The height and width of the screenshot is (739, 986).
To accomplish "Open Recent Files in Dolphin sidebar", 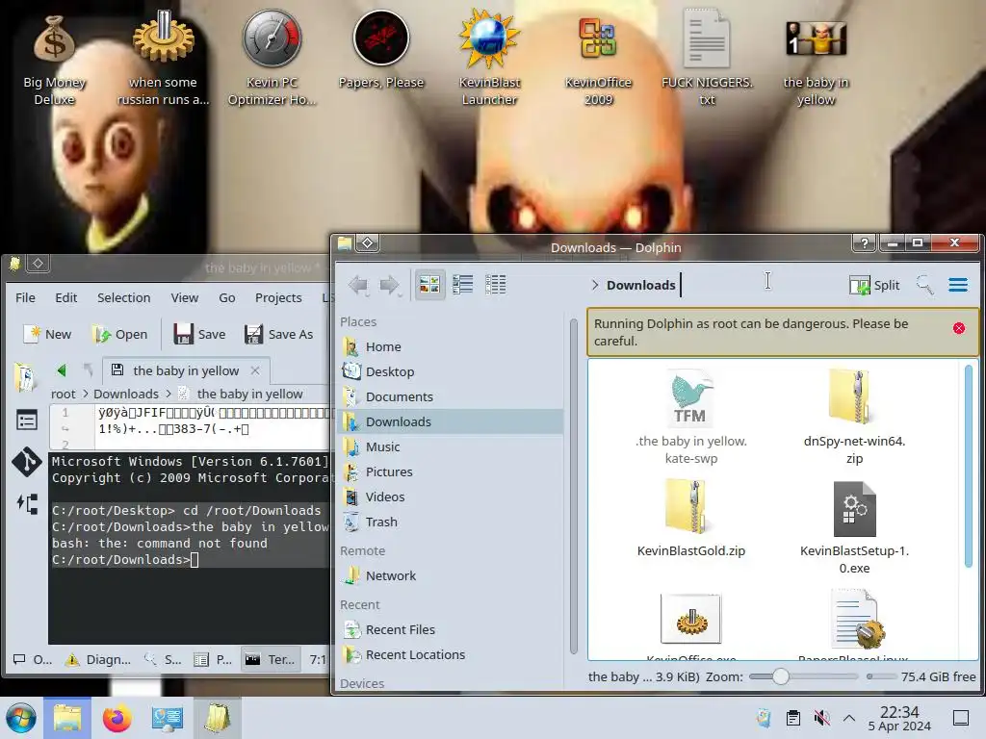I will [x=451, y=629].
